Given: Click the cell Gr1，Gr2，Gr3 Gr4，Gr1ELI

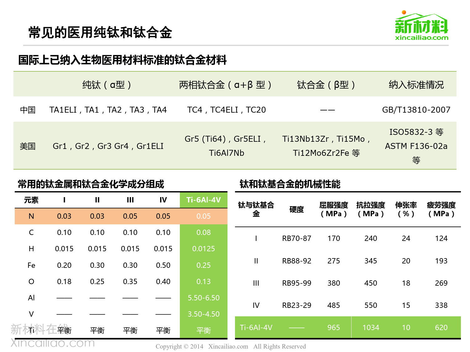Looking at the screenshot, I should tap(108, 146).
